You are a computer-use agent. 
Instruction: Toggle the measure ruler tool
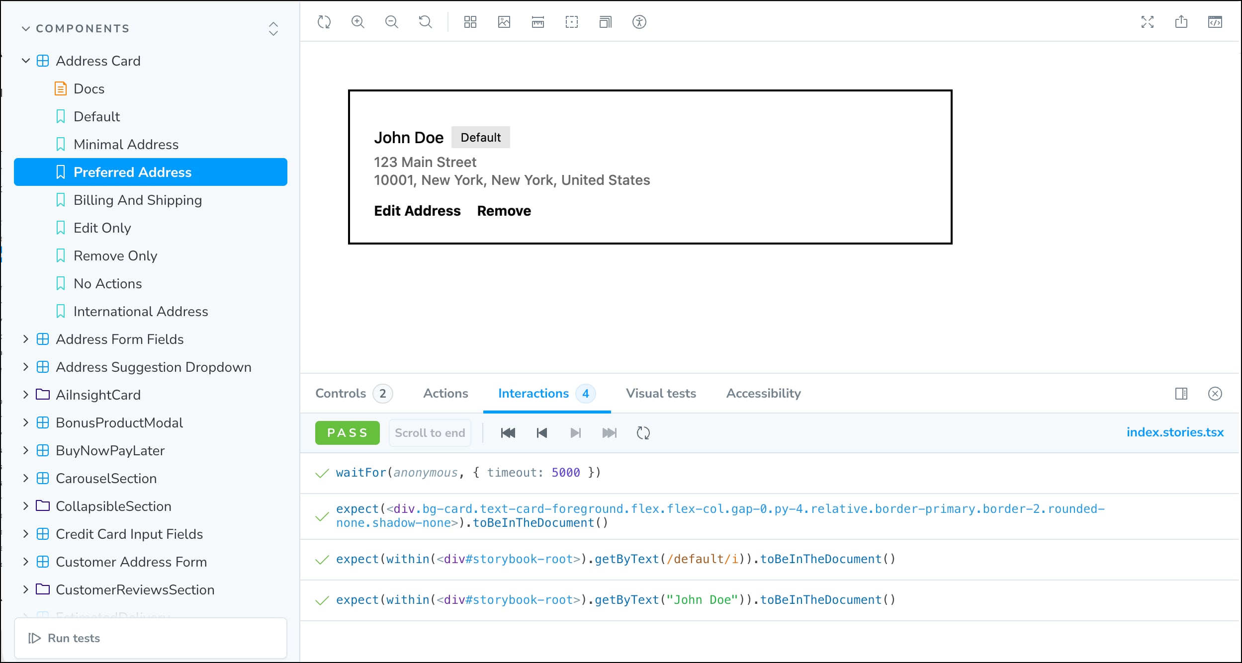(x=538, y=22)
